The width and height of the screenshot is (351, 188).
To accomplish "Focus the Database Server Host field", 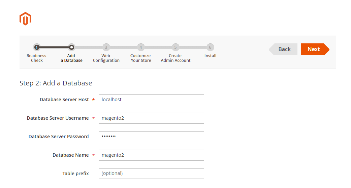I will click(x=151, y=100).
